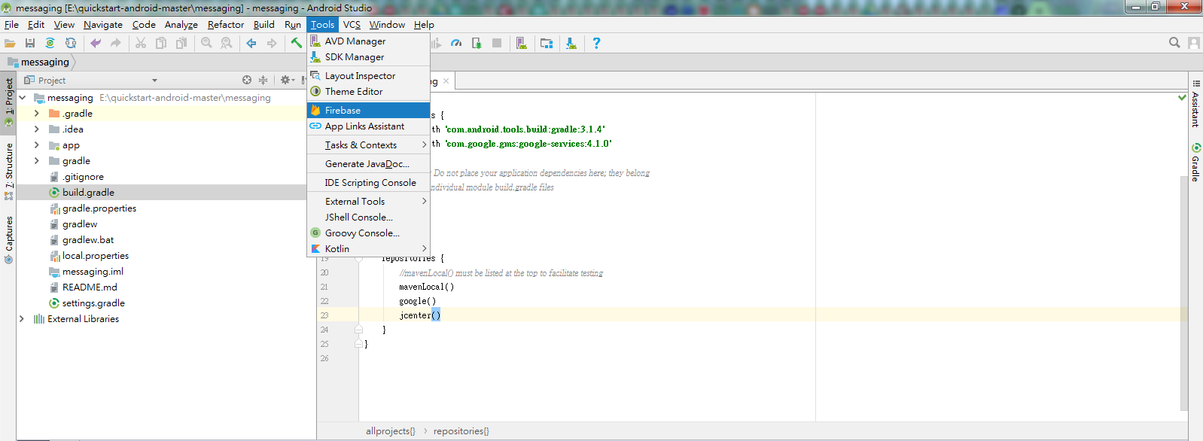Open the Build menu

pos(264,25)
